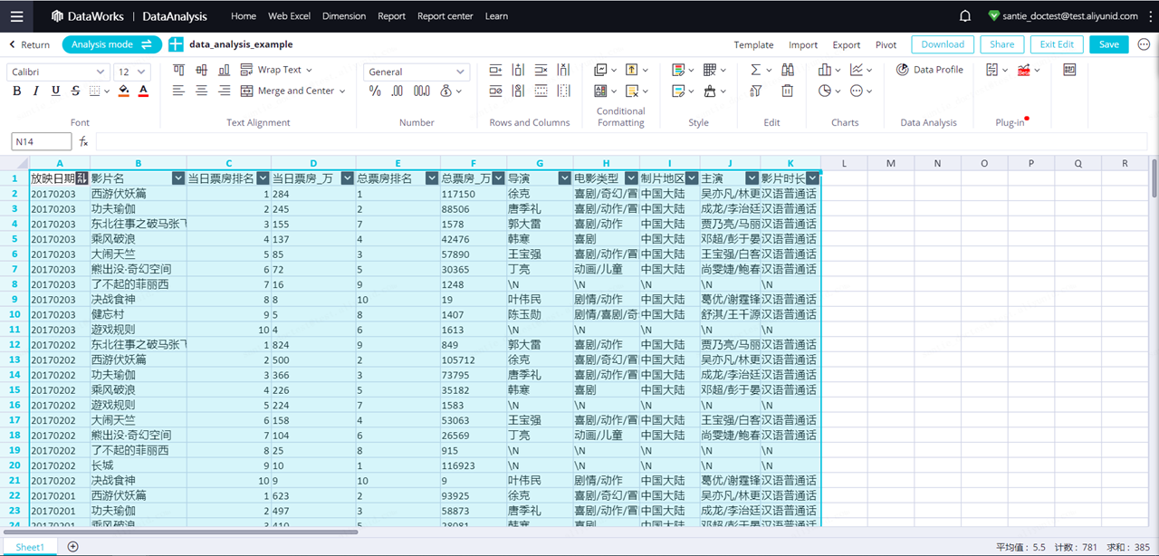Image resolution: width=1159 pixels, height=556 pixels.
Task: Expand the line chart dropdown
Action: coord(869,70)
